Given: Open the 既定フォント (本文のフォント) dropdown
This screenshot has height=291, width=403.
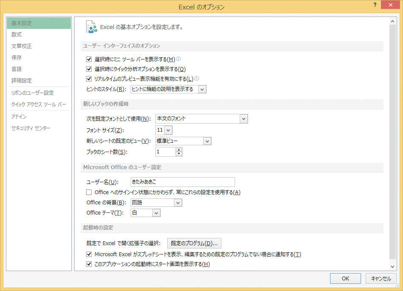Looking at the screenshot, I should point(243,119).
